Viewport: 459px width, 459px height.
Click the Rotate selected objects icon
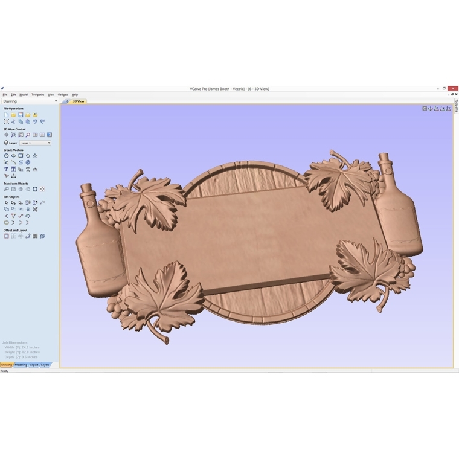pyautogui.click(x=21, y=190)
